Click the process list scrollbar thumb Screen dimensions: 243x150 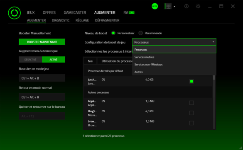point(214,78)
